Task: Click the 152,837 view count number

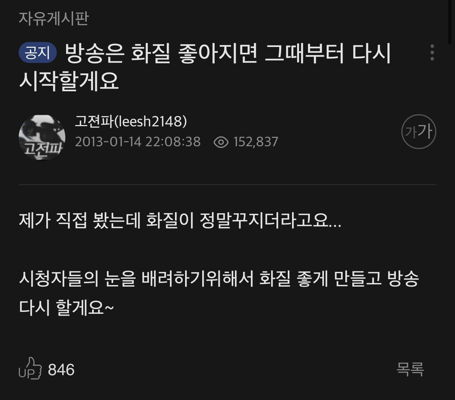Action: point(255,142)
